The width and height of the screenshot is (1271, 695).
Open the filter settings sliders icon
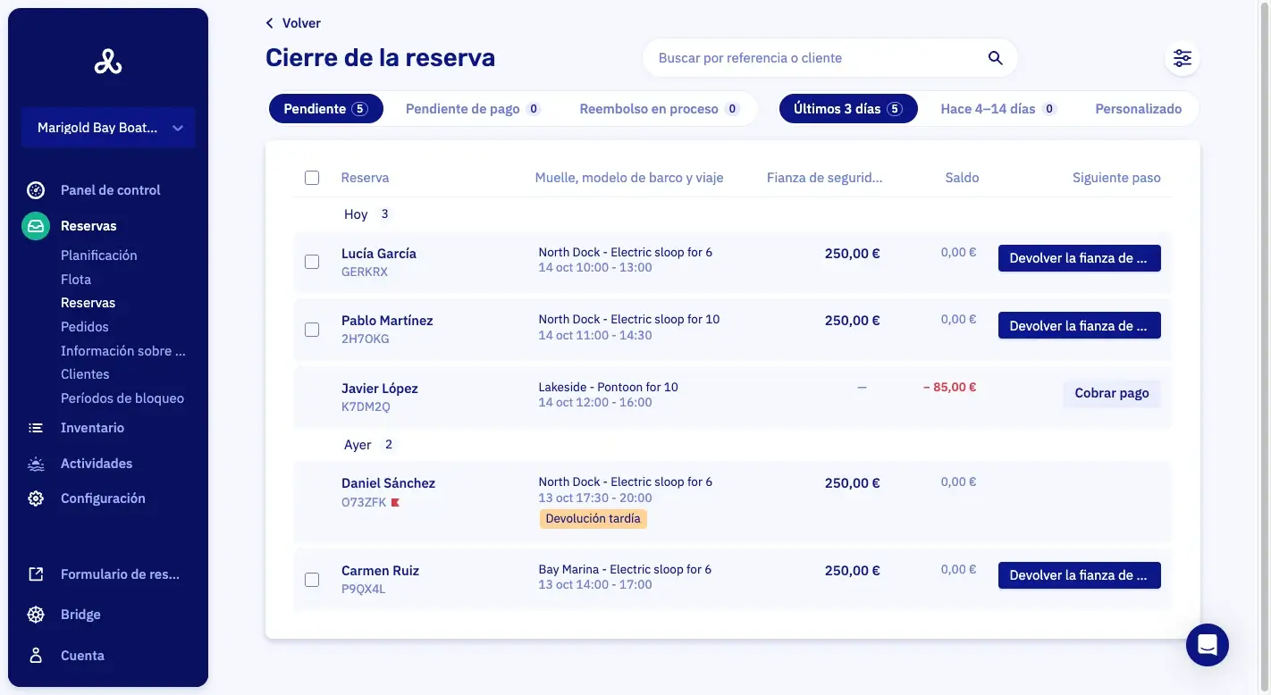pyautogui.click(x=1183, y=58)
